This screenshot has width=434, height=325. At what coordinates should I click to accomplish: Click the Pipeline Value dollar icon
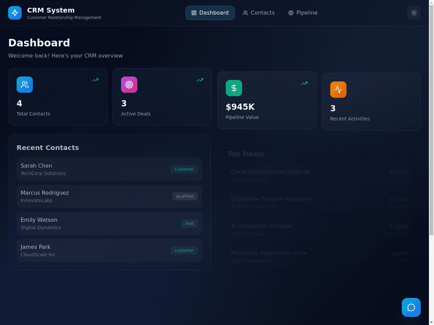coord(234,88)
